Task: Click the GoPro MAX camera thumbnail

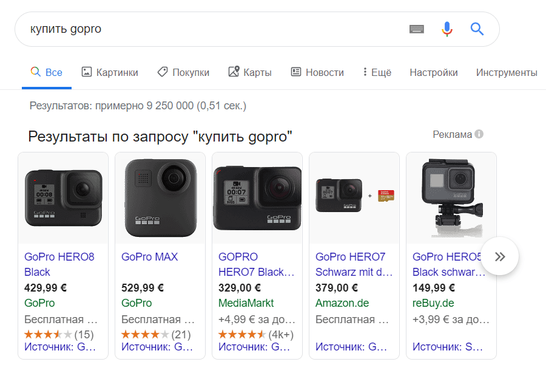Action: pos(160,198)
